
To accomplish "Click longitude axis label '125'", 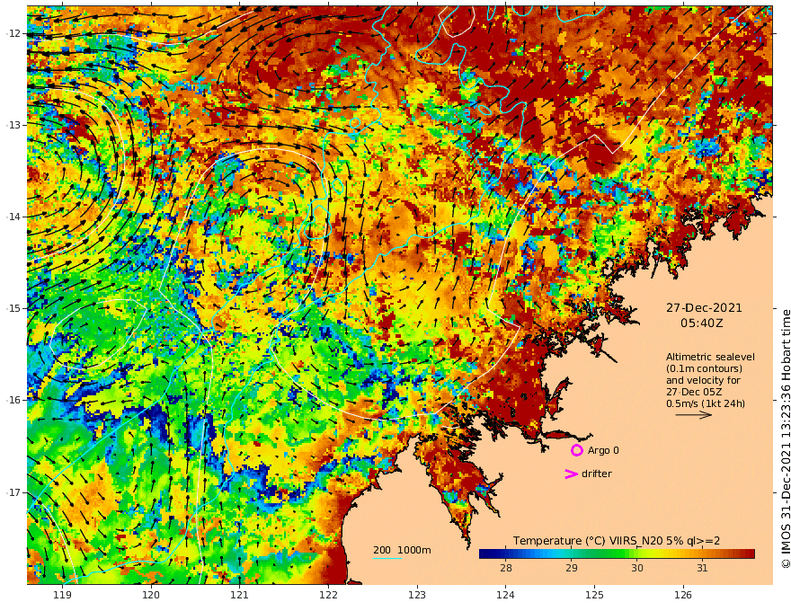I will click(x=595, y=595).
